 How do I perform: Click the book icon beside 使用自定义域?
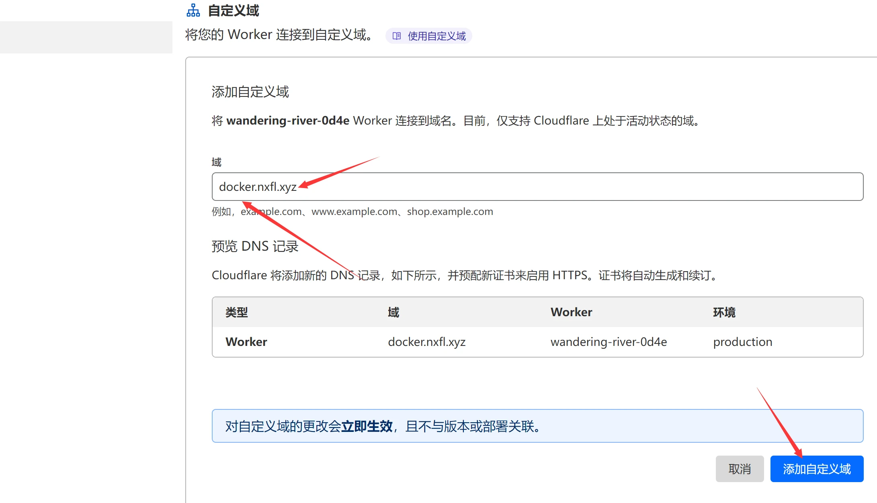point(396,36)
